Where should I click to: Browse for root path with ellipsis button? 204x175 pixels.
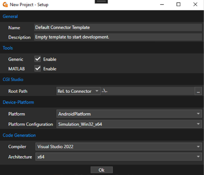pyautogui.click(x=198, y=91)
